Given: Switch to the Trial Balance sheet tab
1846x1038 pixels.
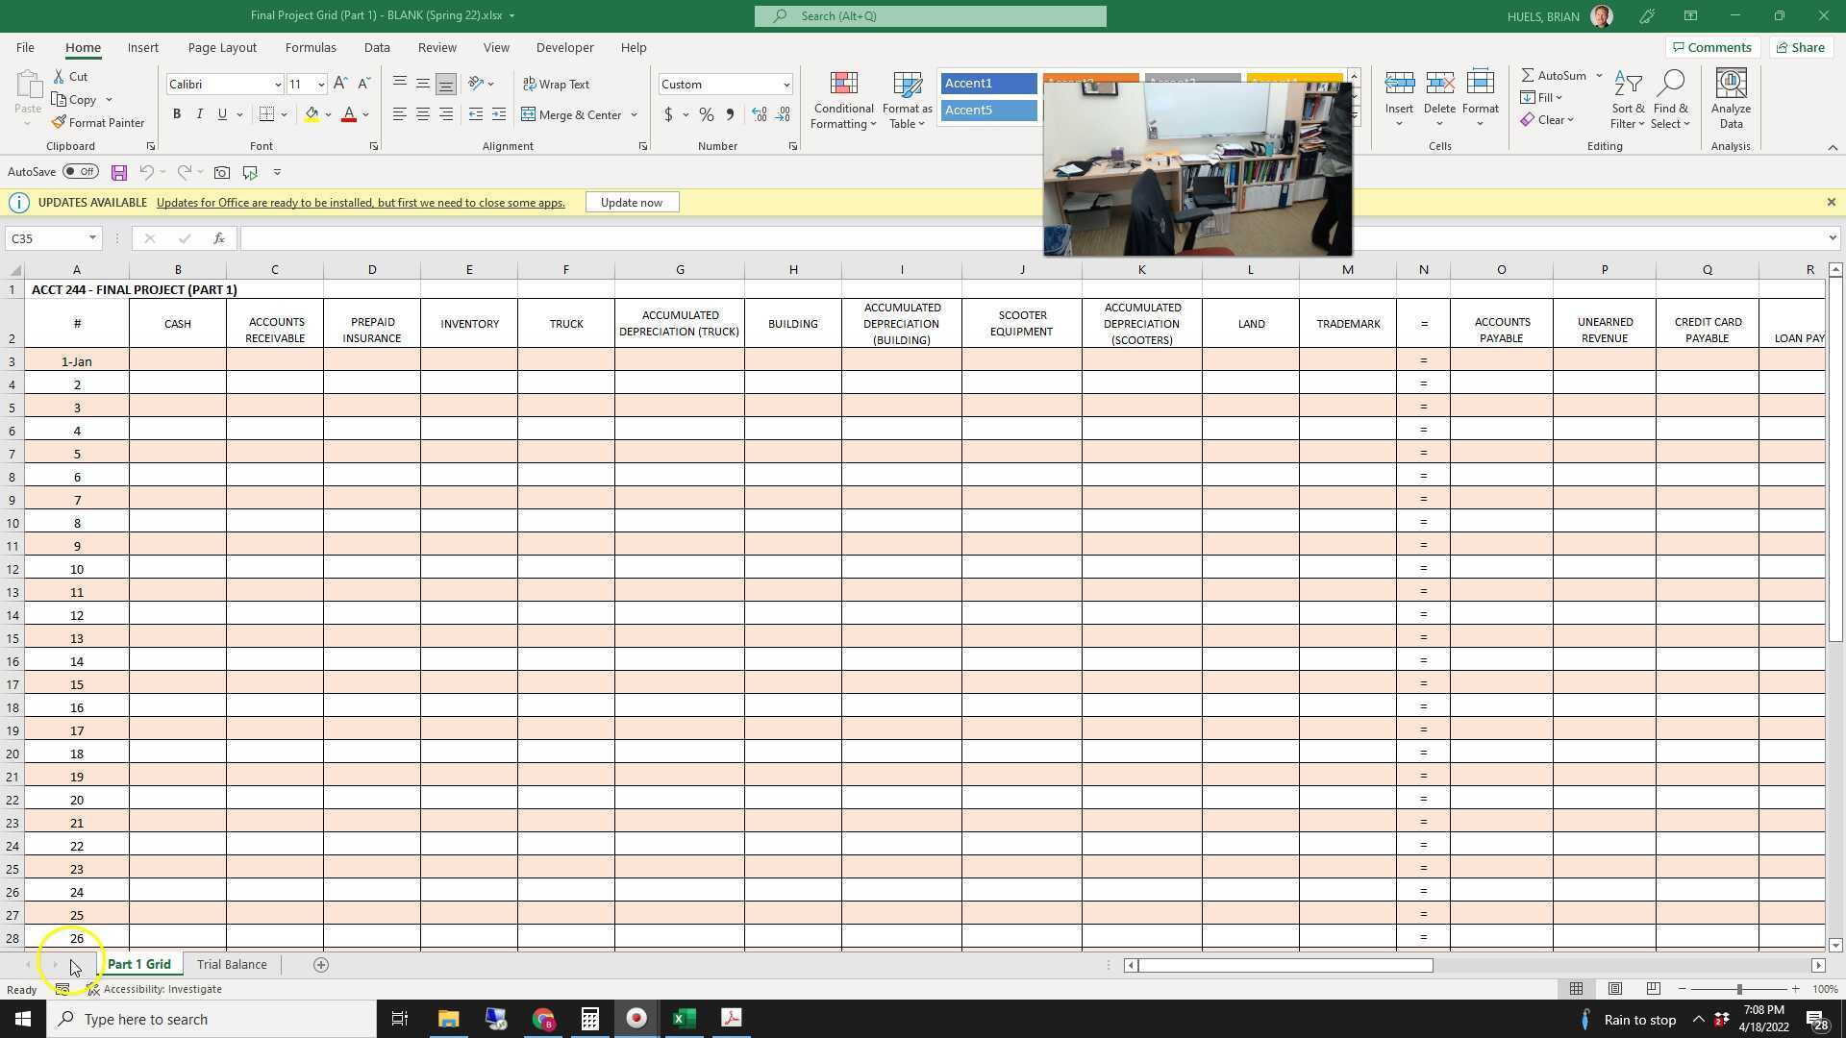Looking at the screenshot, I should (232, 964).
